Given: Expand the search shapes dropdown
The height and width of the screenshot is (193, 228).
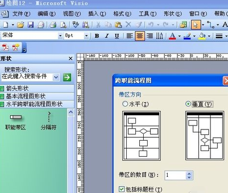Looking at the screenshot, I should pos(56,77).
